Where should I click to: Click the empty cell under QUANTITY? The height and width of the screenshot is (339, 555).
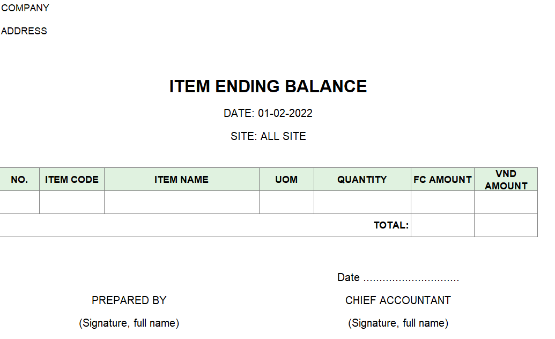(362, 202)
